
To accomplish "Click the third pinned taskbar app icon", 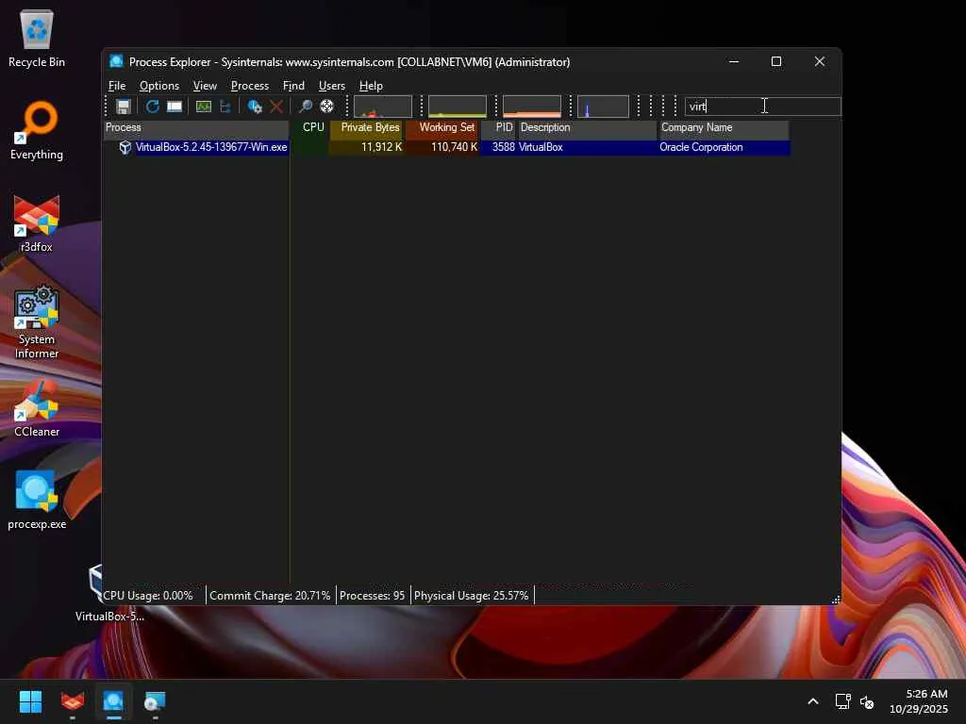I will [x=155, y=701].
